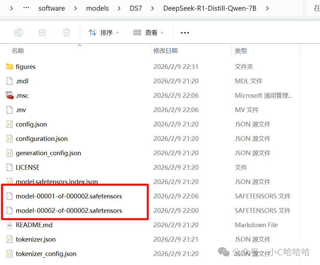The width and height of the screenshot is (320, 265).
Task: Click the Markdown File type cell
Action: [x=256, y=225]
